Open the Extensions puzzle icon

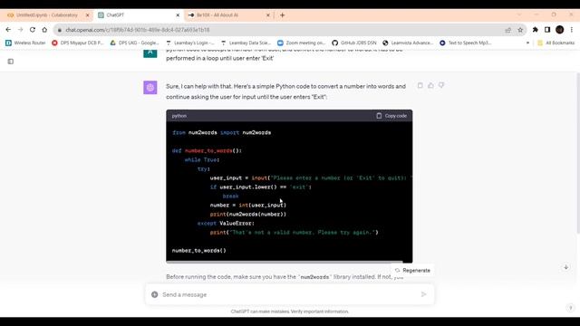point(536,30)
